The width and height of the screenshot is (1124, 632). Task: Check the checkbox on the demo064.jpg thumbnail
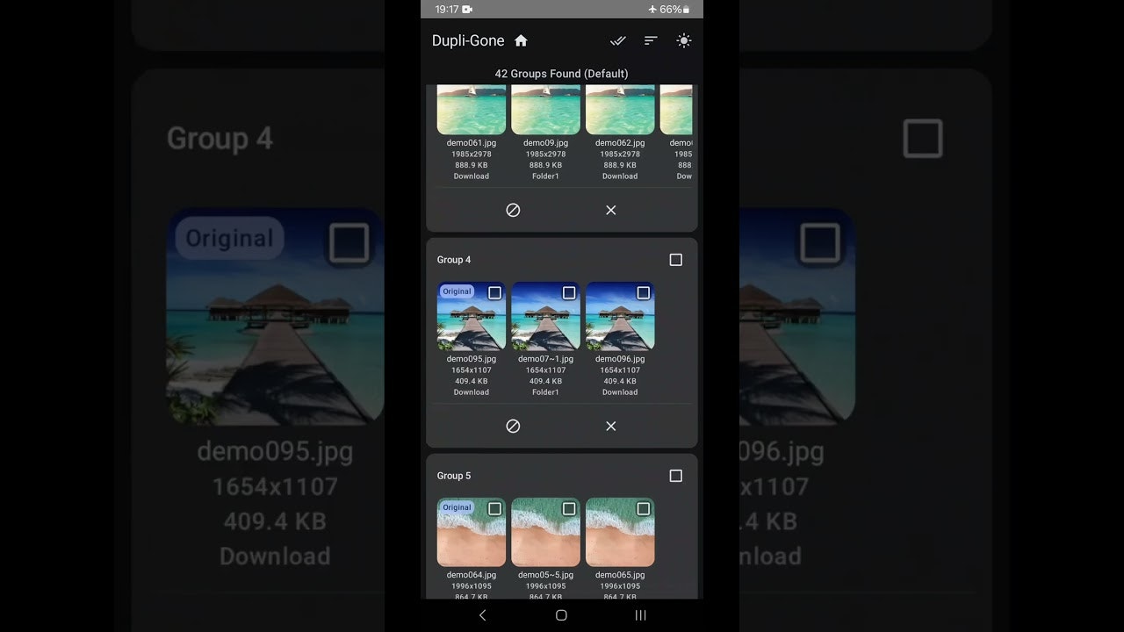[494, 509]
